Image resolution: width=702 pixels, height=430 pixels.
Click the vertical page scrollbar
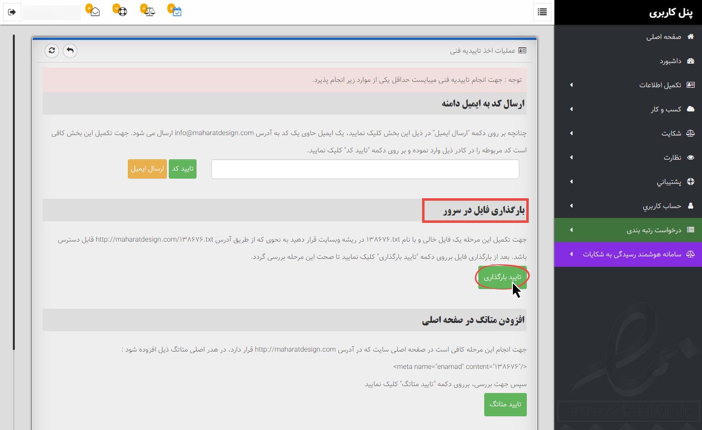(14, 192)
